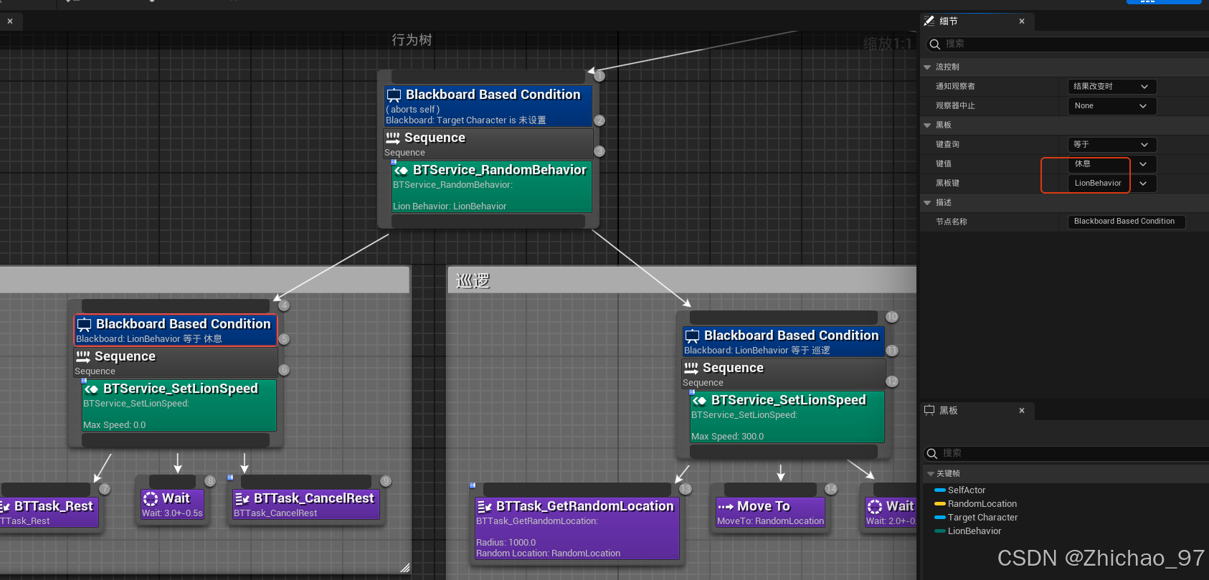
Task: Click the Target Character key color marker
Action: [x=940, y=518]
